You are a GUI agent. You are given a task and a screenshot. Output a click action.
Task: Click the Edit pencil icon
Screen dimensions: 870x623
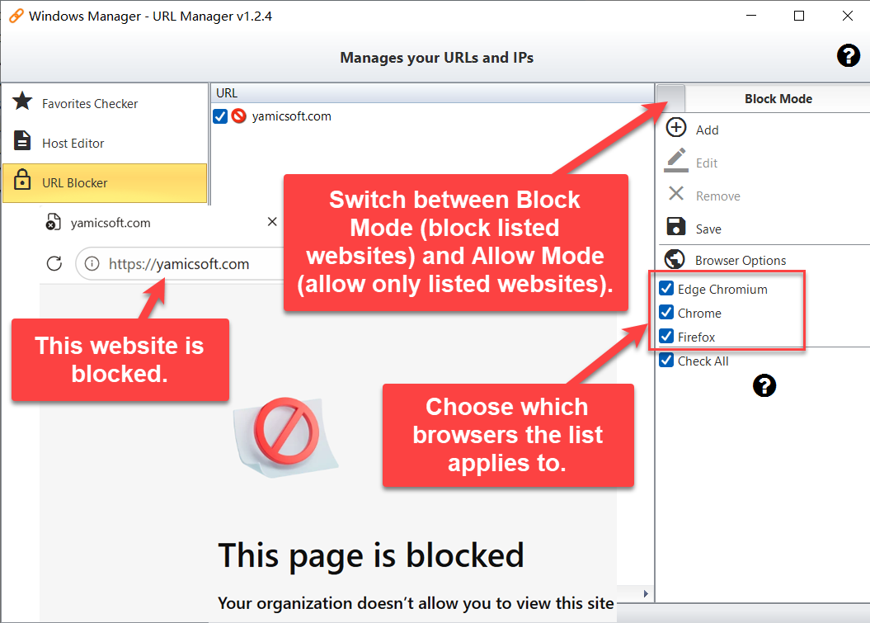pos(676,160)
